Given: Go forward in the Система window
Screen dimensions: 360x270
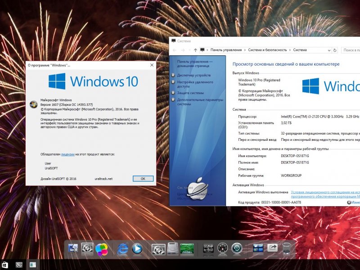Looking at the screenshot, I should tap(183, 50).
